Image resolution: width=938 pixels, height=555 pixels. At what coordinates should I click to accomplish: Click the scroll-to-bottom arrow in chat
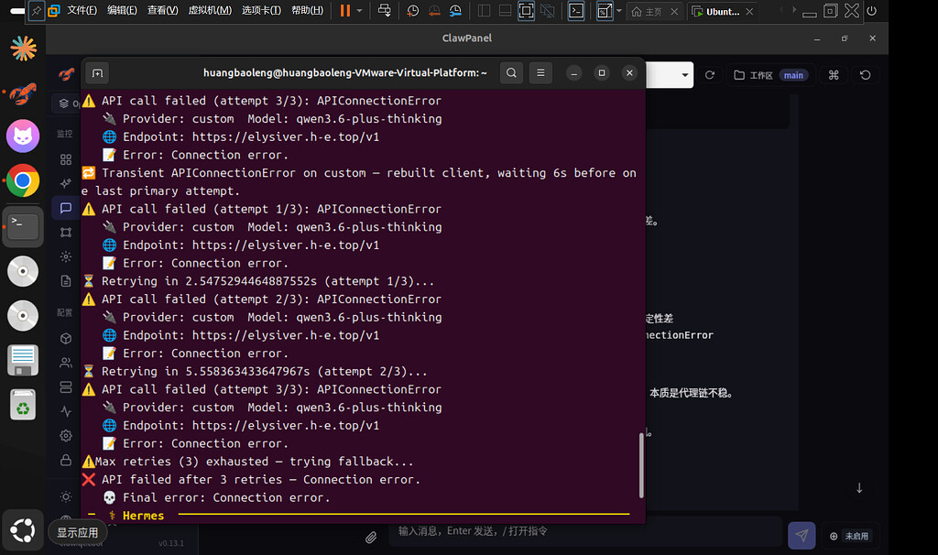(x=859, y=488)
